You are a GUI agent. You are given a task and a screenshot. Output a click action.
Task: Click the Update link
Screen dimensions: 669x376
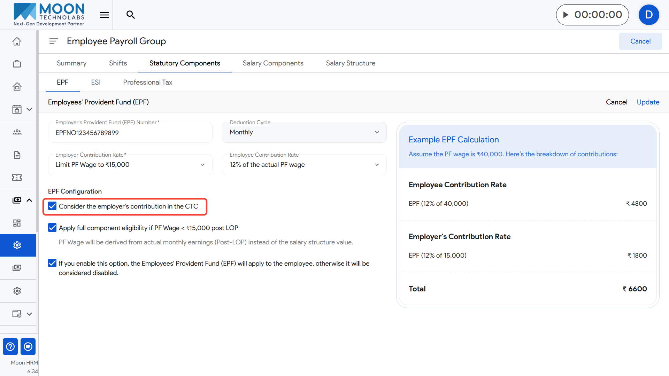click(648, 102)
